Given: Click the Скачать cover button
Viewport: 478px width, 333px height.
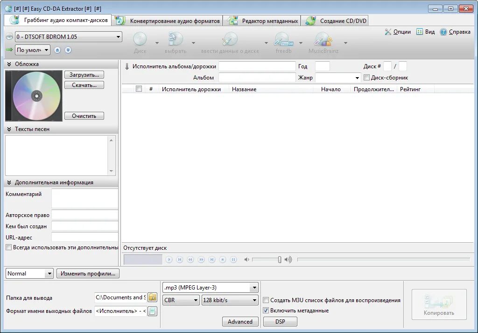Looking at the screenshot, I should point(84,85).
